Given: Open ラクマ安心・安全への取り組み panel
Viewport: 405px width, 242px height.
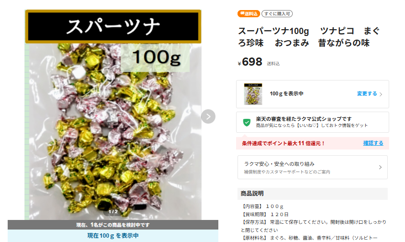Looking at the screenshot, I should (x=312, y=167).
